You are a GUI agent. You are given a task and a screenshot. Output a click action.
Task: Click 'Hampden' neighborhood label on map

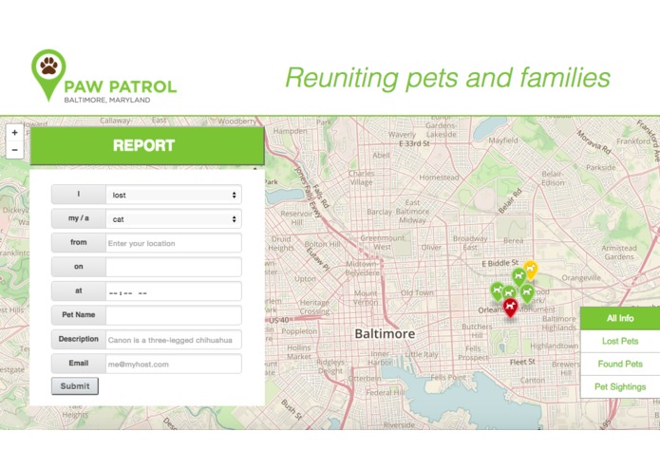click(290, 131)
